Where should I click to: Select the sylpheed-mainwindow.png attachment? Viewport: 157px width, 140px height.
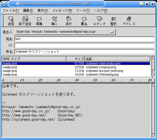pyautogui.click(x=103, y=64)
